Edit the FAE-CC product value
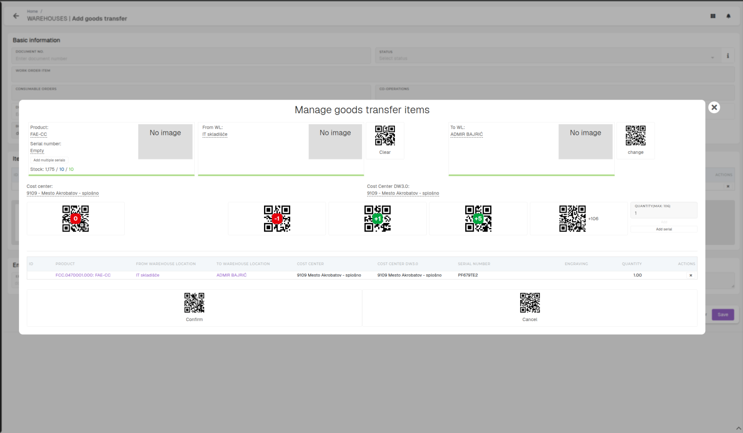 point(38,134)
